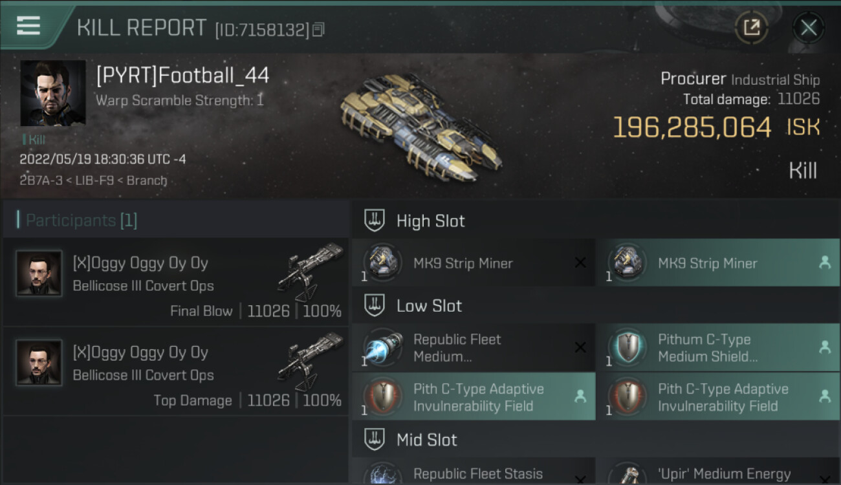This screenshot has height=485, width=841.
Task: Select the Participants [1] tab
Action: tap(82, 221)
